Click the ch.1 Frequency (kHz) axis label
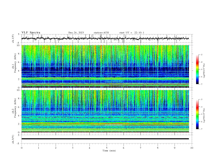 (14, 63)
